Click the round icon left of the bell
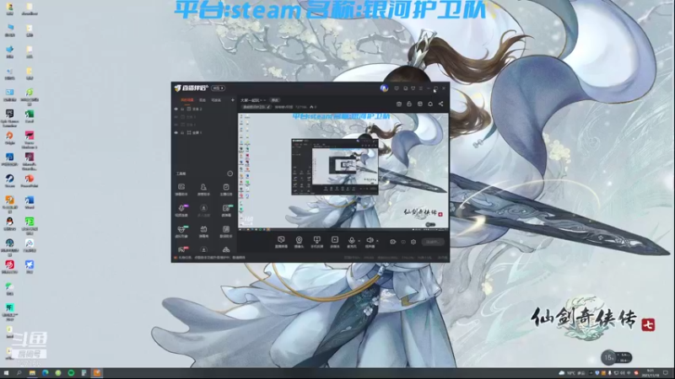 (419, 104)
